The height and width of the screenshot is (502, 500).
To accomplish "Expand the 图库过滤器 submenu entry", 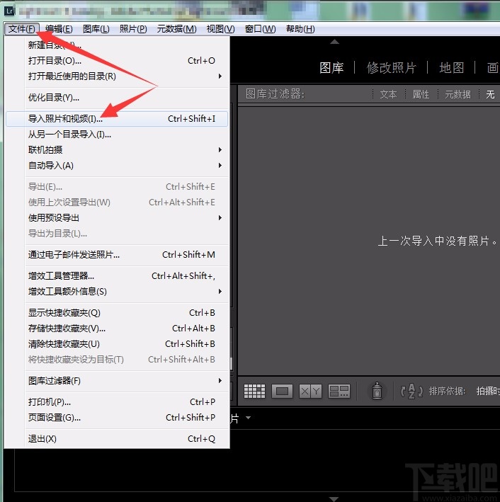I will (x=118, y=381).
